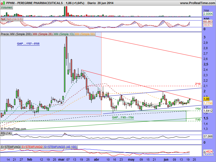
Task: Click the red 2'10 resistance label
Action: click(198, 84)
